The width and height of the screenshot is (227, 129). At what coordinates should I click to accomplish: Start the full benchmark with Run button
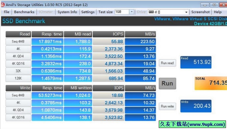(x=167, y=84)
